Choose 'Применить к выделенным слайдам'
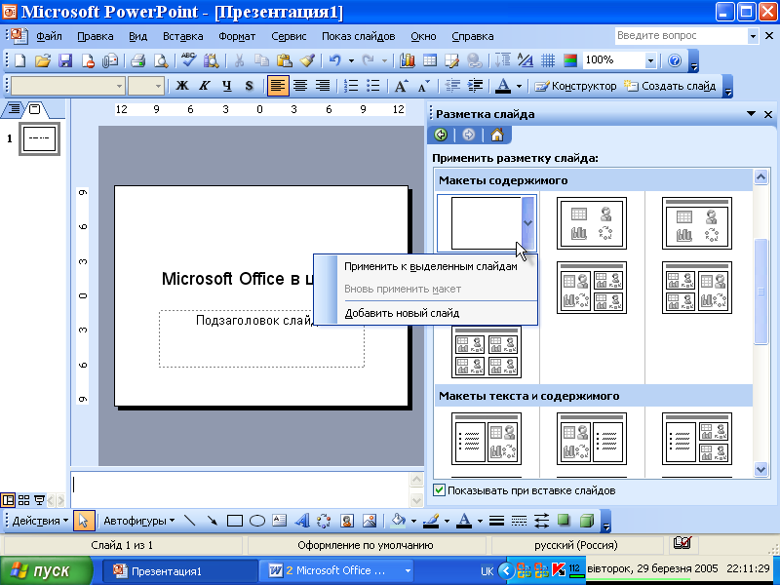The height and width of the screenshot is (585, 780). tap(430, 266)
